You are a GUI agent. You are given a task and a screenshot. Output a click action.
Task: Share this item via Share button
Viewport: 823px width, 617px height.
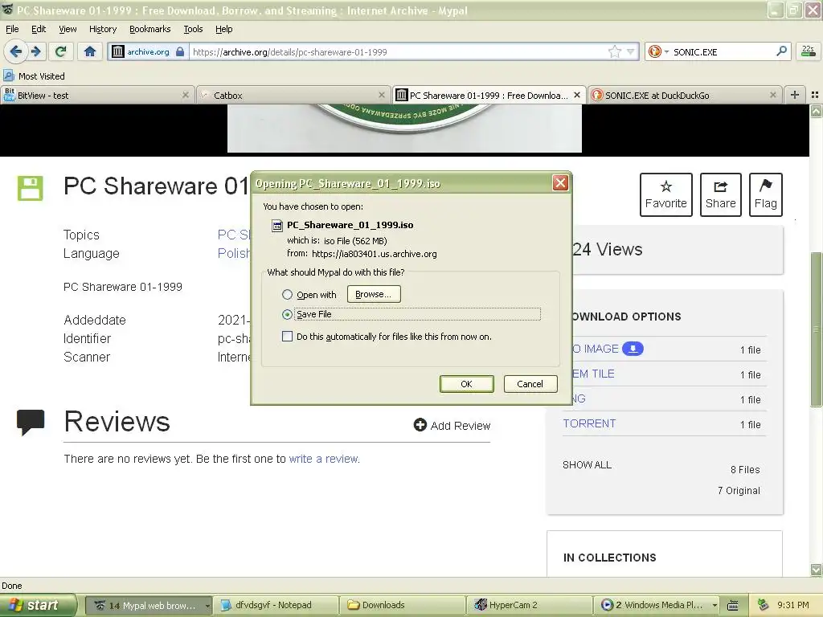click(721, 194)
